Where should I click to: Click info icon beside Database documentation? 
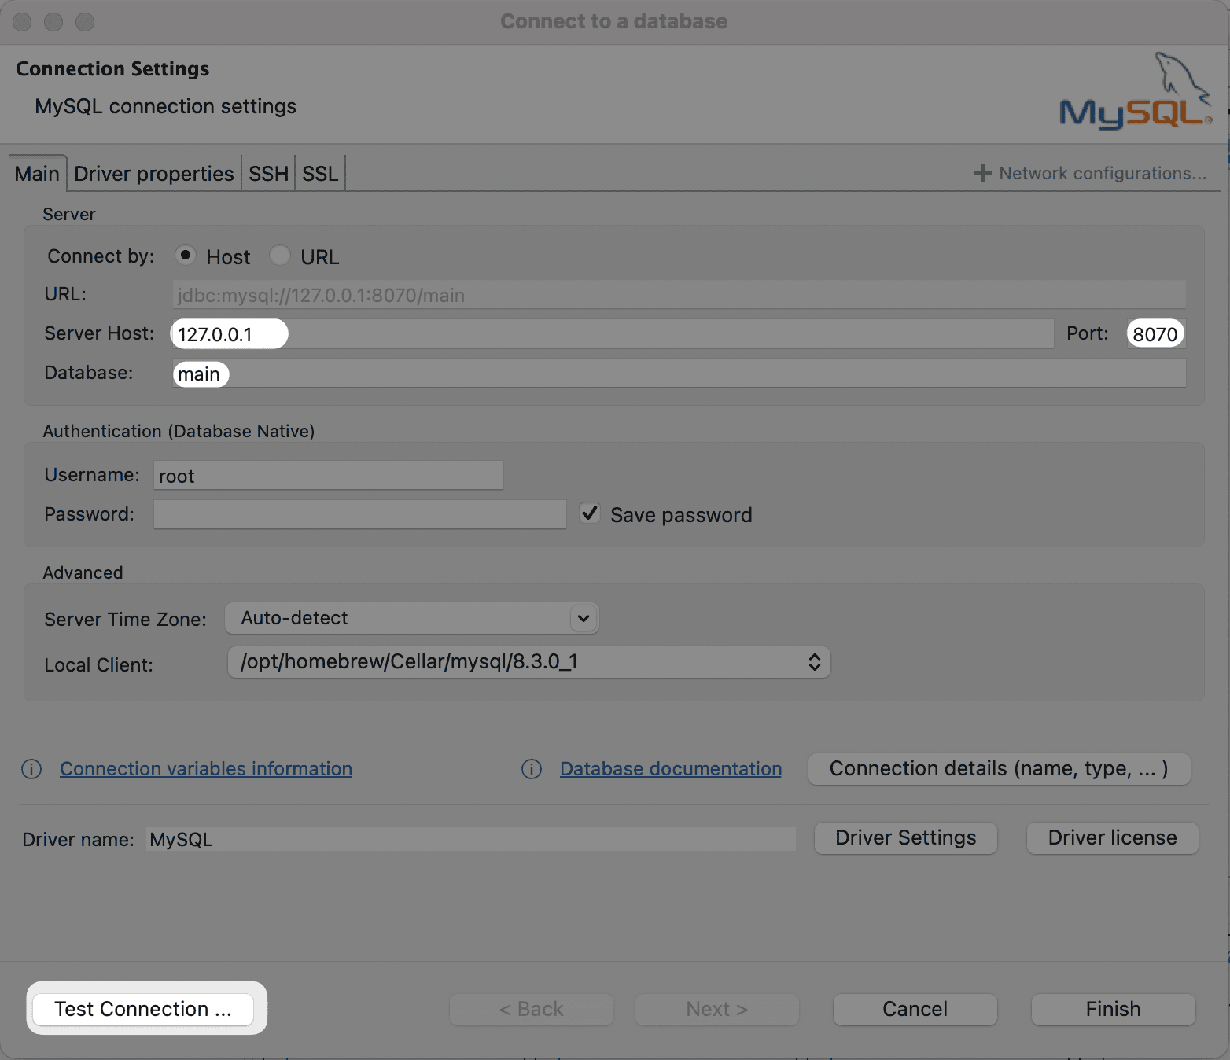(532, 769)
